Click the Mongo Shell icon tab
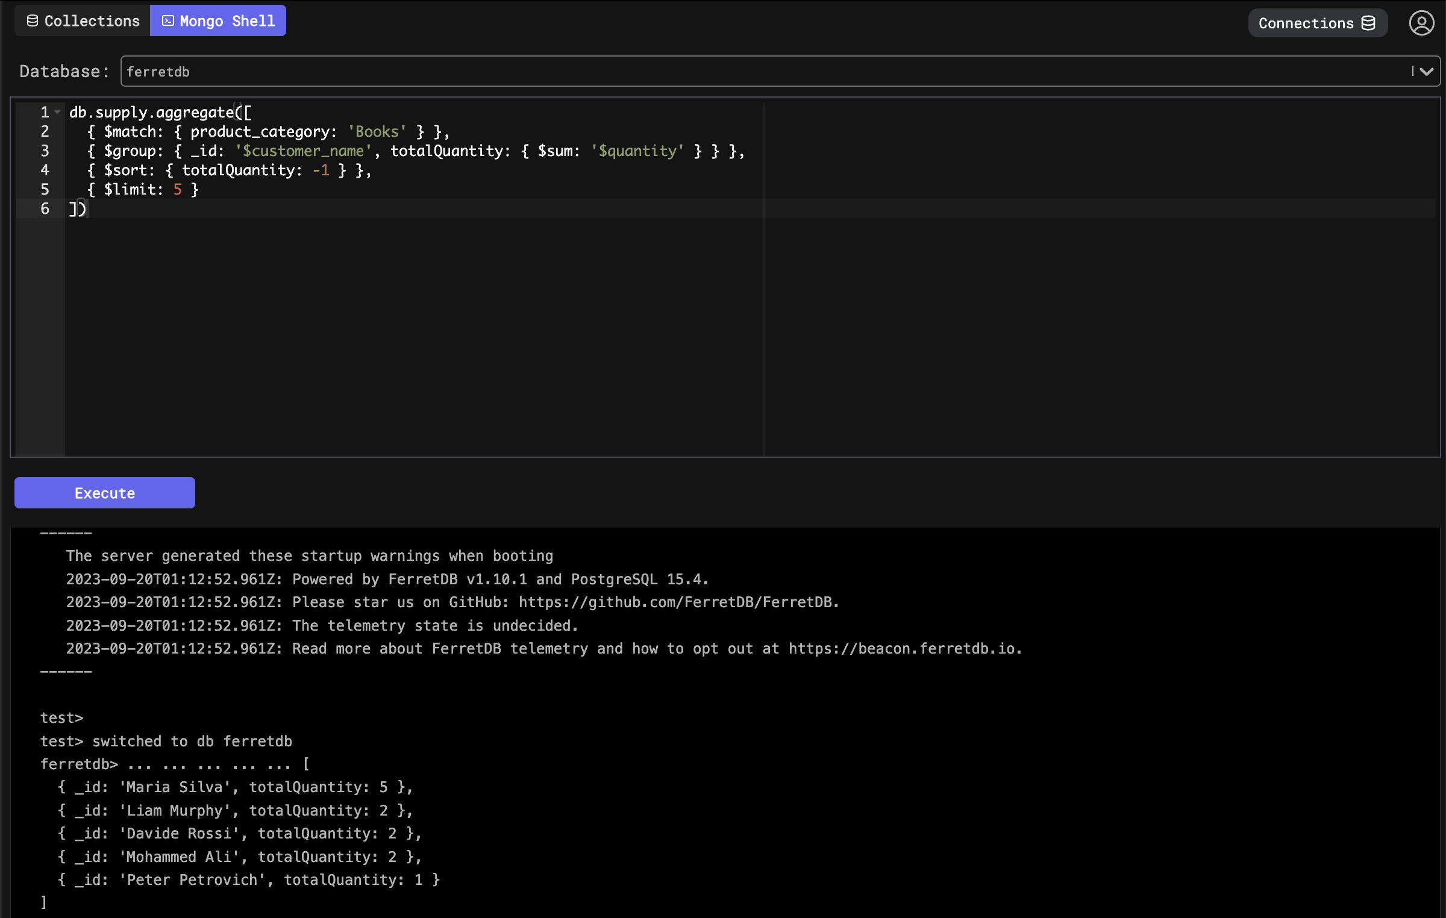Screen dimensions: 1446x918 [x=169, y=20]
